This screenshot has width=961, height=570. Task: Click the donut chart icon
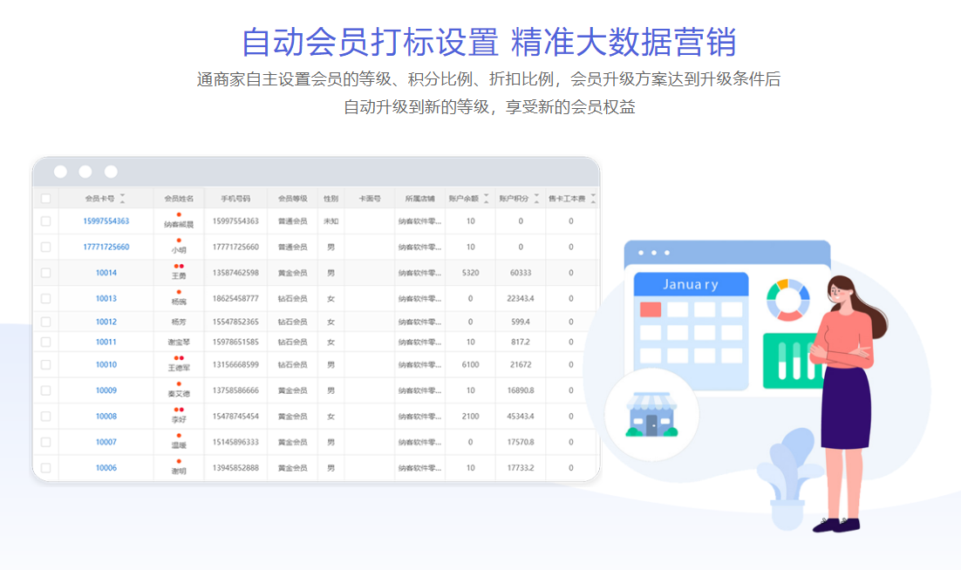[787, 300]
